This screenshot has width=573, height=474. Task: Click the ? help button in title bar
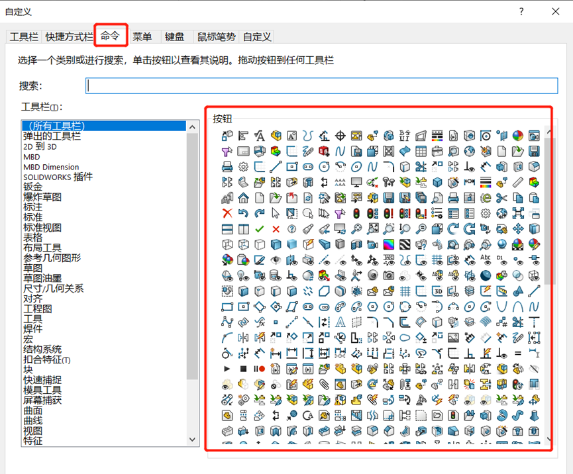pyautogui.click(x=521, y=11)
